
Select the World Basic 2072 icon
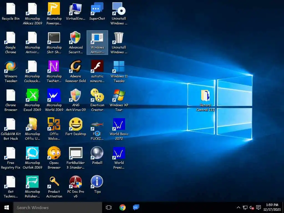[119, 124]
